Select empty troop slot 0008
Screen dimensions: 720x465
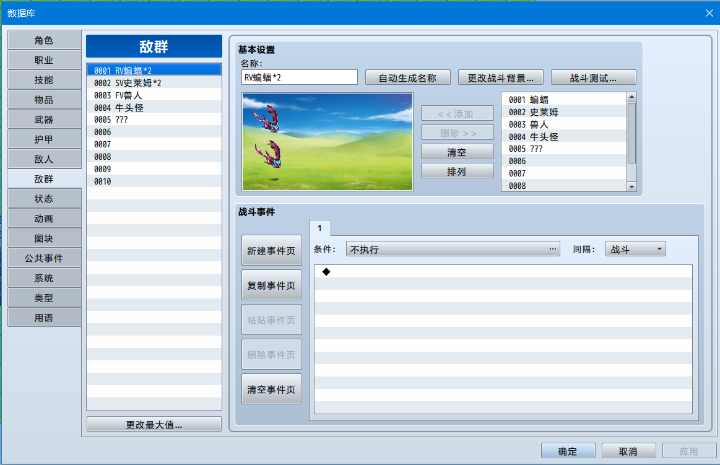click(154, 157)
